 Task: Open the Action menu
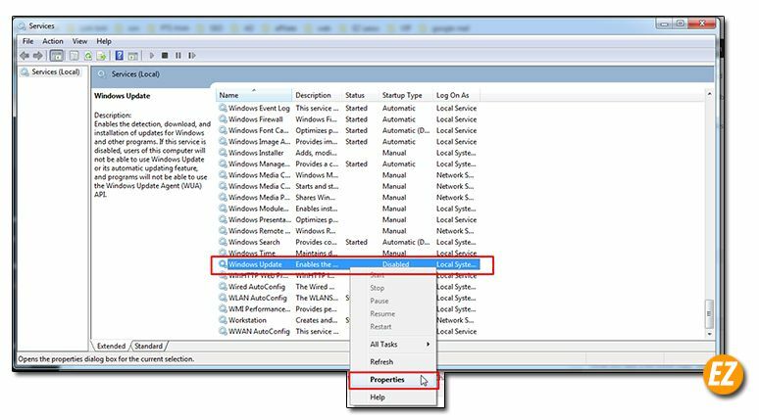(x=53, y=41)
